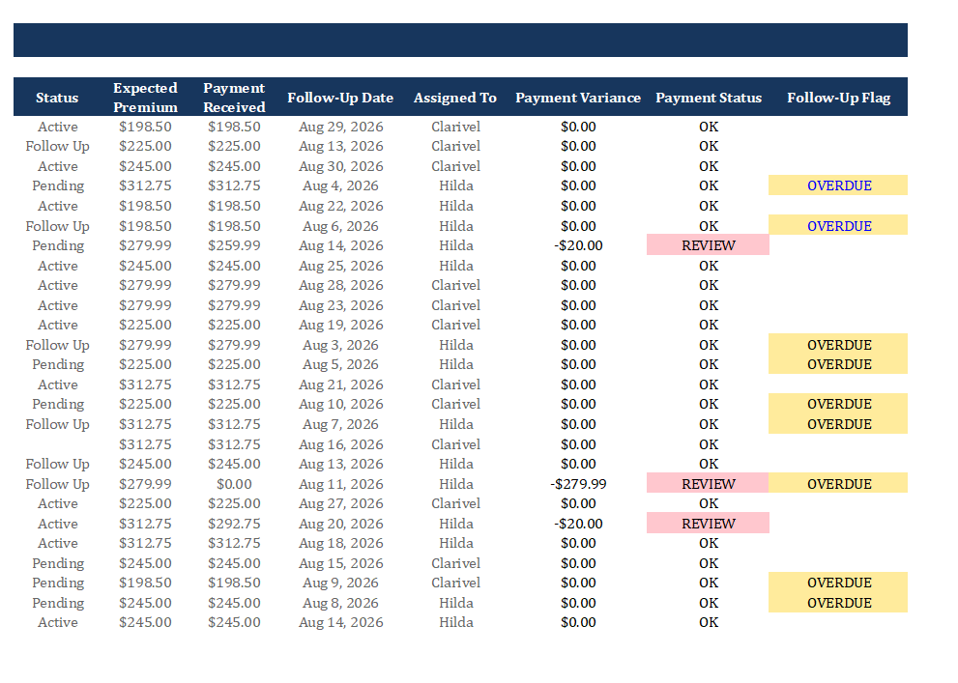Click the REVIEW cell for Aug 14 Hilda row
Viewport: 958px width, 683px height.
[709, 245]
